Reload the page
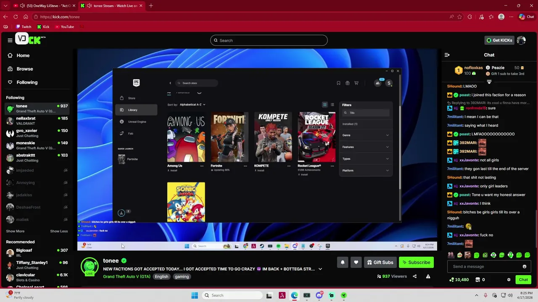 click(x=16, y=17)
